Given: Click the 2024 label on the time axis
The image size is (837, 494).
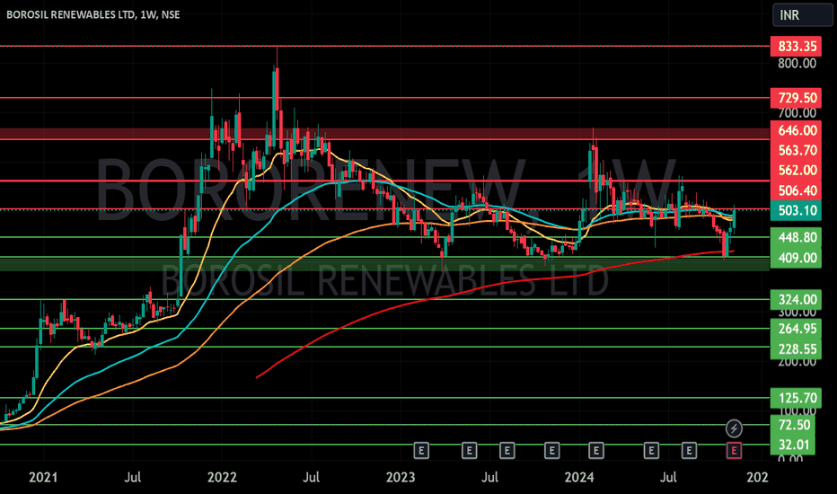Looking at the screenshot, I should [579, 477].
